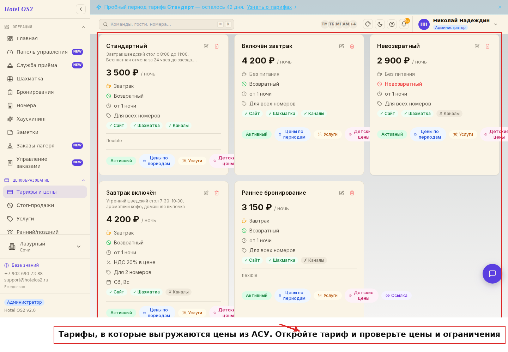Click the support@hotelos2.ru email address
The image size is (508, 352).
(26, 280)
